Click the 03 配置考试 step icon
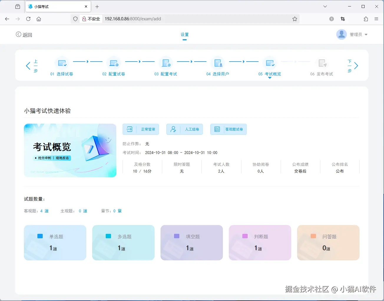Screen dimensions: 384x301 click(166, 63)
